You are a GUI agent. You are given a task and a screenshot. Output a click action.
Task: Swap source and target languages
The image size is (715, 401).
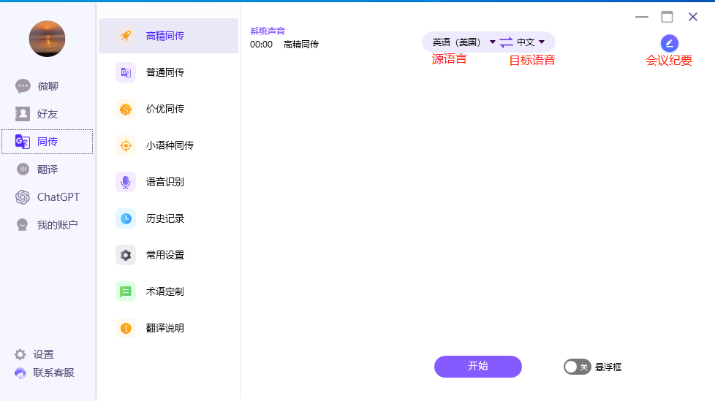(x=506, y=42)
